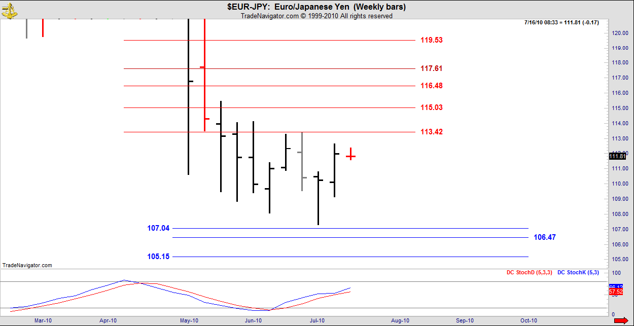Click the red cross current price bar
This screenshot has height=326, width=634.
(x=350, y=156)
